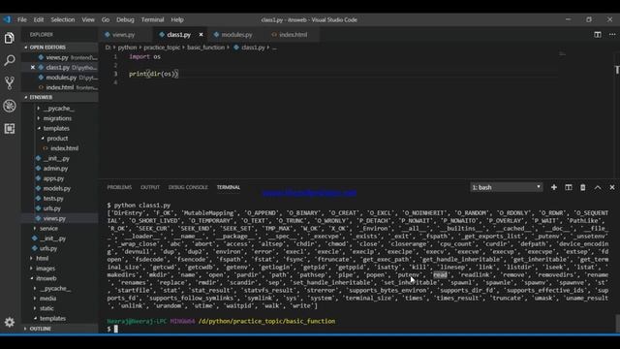Expand the html folder
This screenshot has height=349, width=620.
(43, 259)
